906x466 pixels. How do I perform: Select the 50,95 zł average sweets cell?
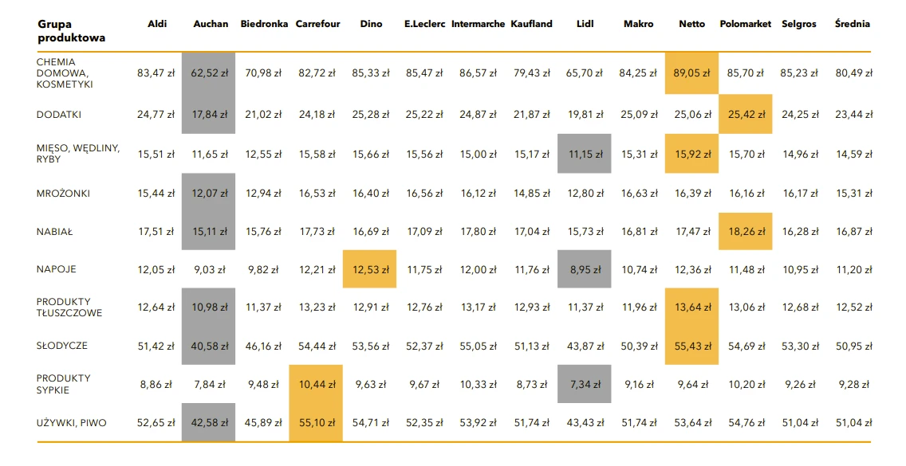853,347
